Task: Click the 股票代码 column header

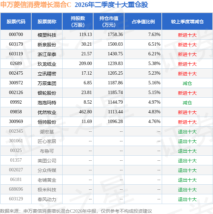Action: tap(16, 22)
